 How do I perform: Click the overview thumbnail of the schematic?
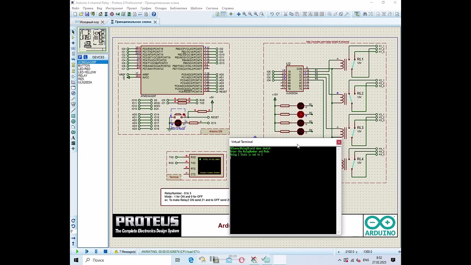click(93, 40)
